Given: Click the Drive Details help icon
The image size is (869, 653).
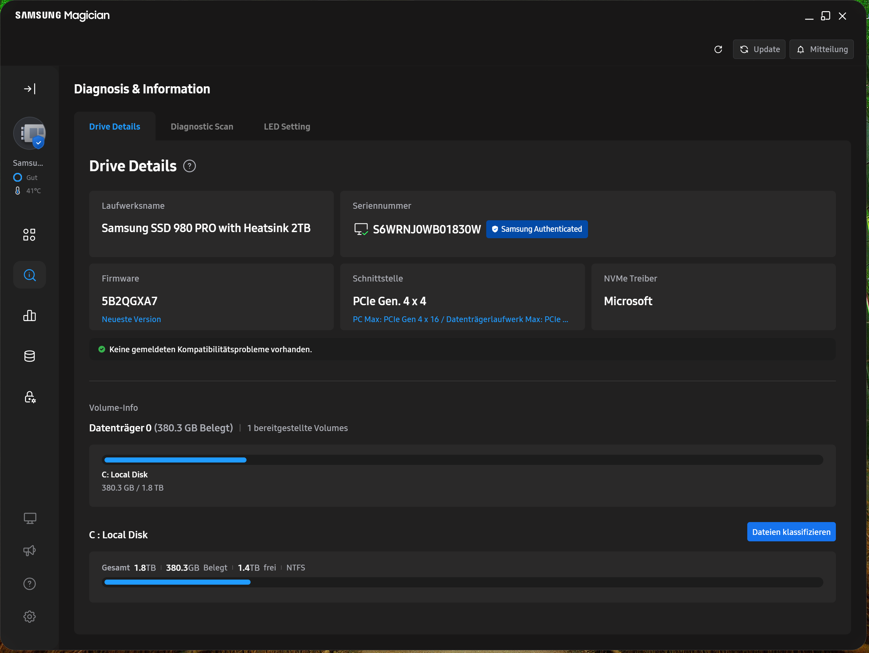Looking at the screenshot, I should point(189,166).
